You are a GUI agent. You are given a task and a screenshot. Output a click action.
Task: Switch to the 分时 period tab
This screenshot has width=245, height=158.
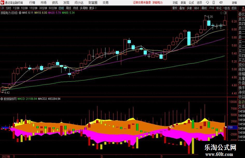[9, 8]
